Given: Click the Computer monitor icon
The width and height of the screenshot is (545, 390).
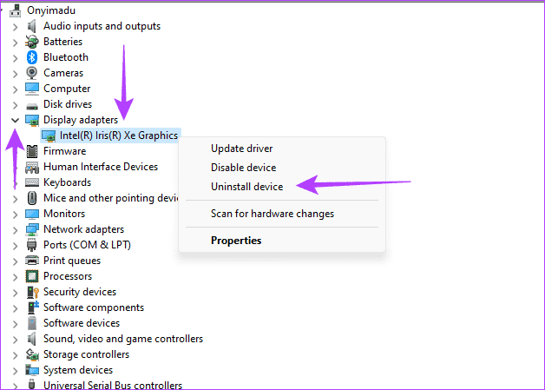Looking at the screenshot, I should [31, 89].
